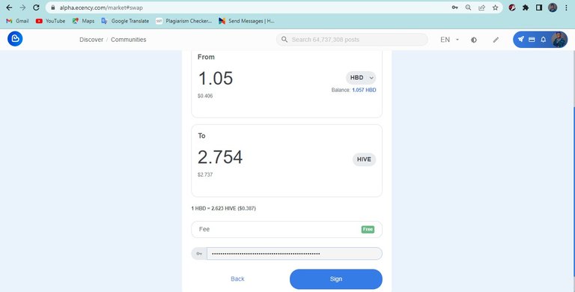
Task: Click the pencil write-post icon
Action: coord(496,40)
